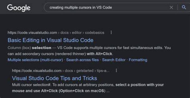This screenshot has height=98, width=190.
Task: Click the bold 'with Alt+Click' snippet text
Action: [x=99, y=54]
